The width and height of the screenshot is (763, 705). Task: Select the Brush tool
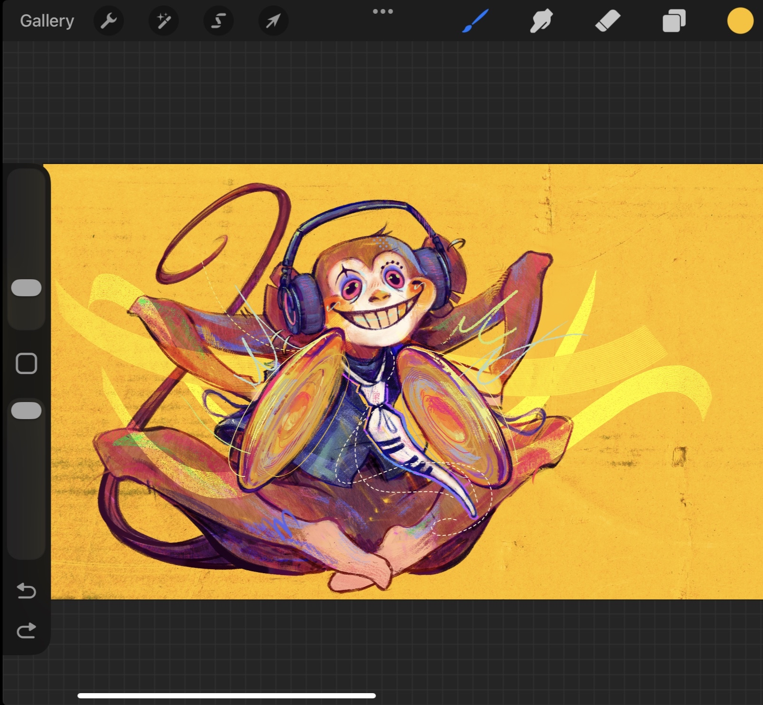click(x=475, y=21)
